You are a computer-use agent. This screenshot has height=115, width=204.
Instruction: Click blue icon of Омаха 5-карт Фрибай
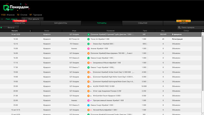[88, 105]
